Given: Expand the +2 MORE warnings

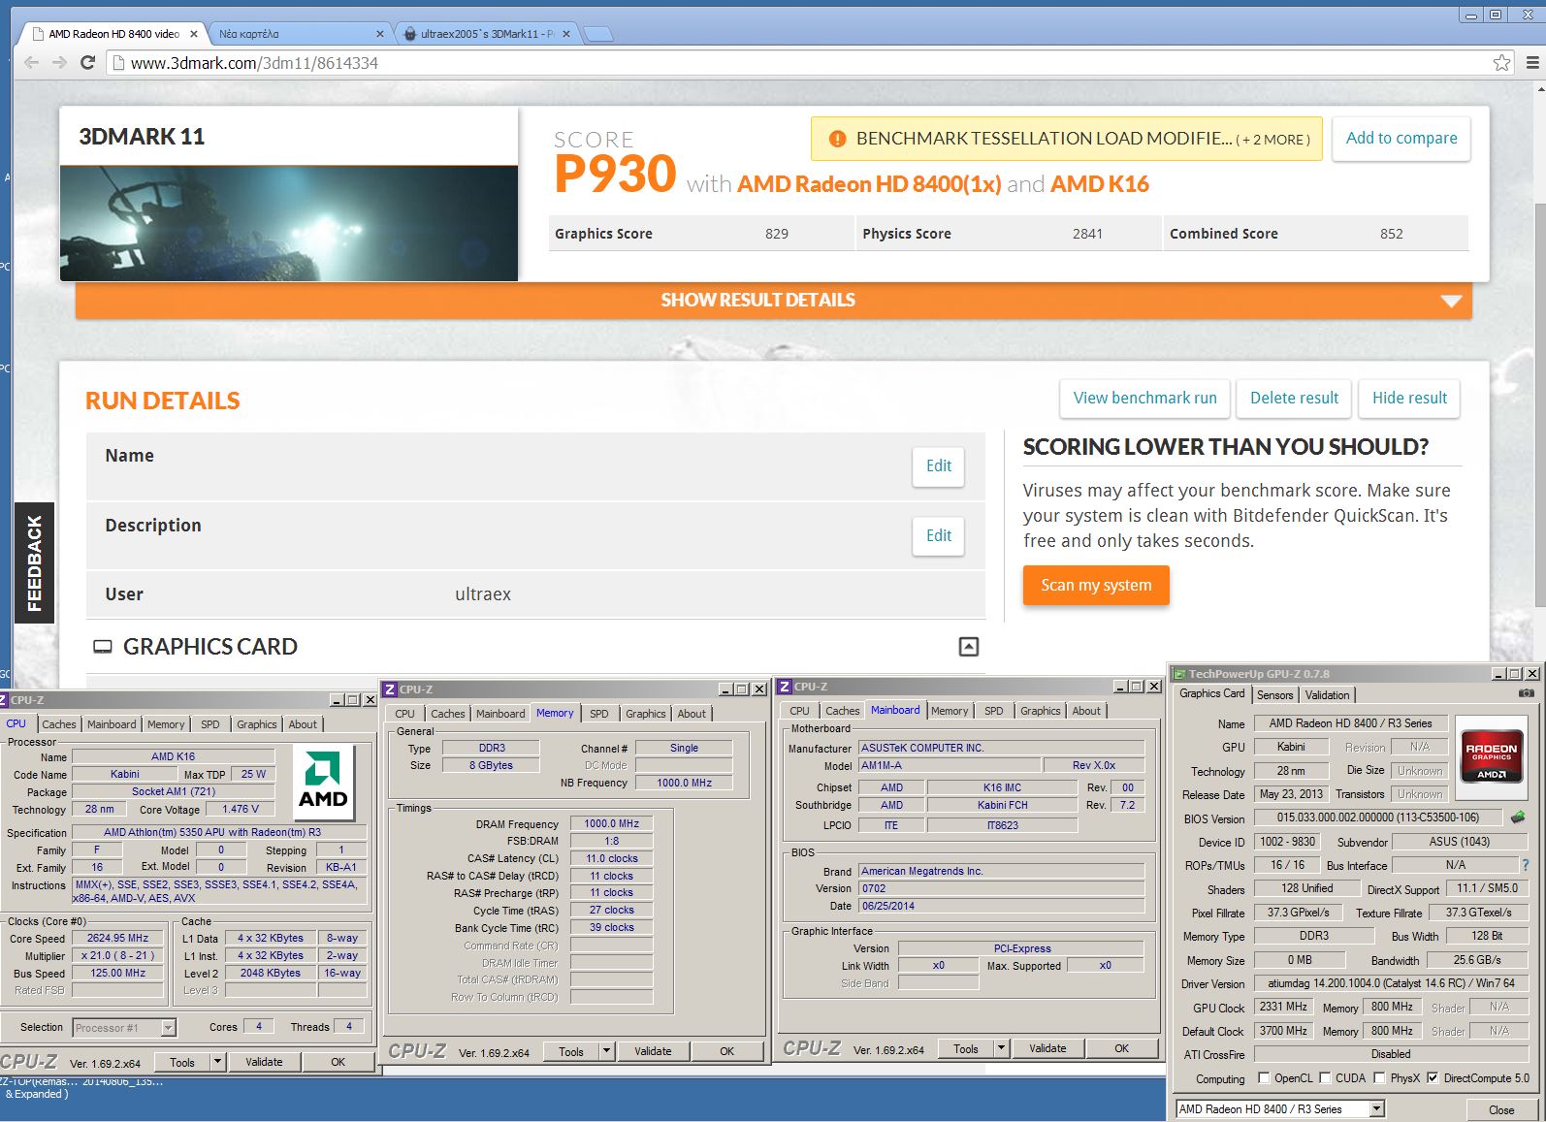Looking at the screenshot, I should pos(1272,140).
